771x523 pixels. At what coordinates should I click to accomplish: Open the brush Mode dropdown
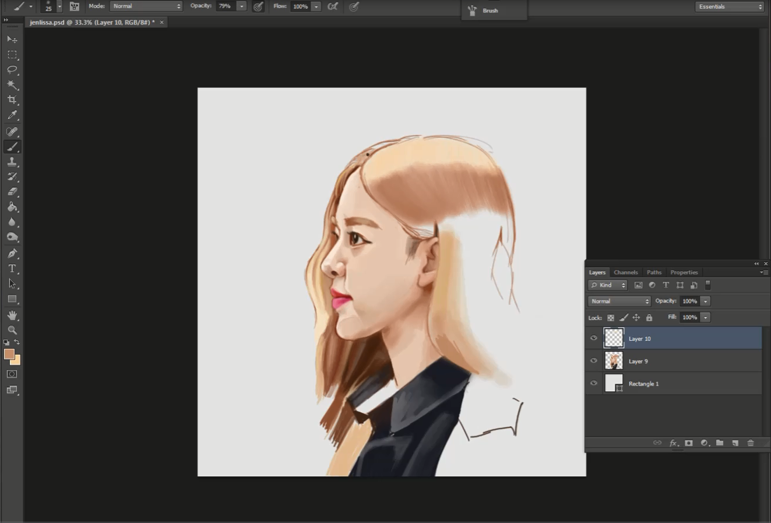146,6
